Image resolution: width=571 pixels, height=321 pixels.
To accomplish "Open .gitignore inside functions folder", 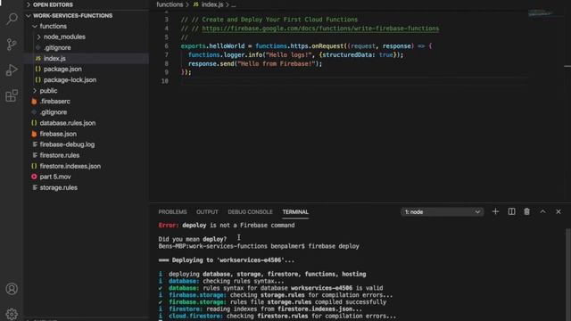I will click(x=57, y=47).
